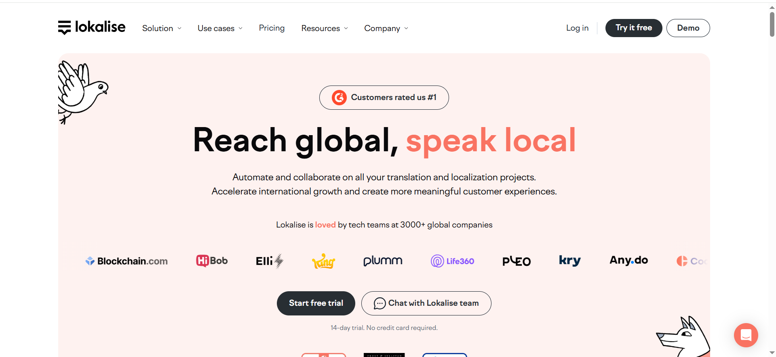Screen dimensions: 776x357
Task: Click the Pleo logo
Action: coord(517,261)
